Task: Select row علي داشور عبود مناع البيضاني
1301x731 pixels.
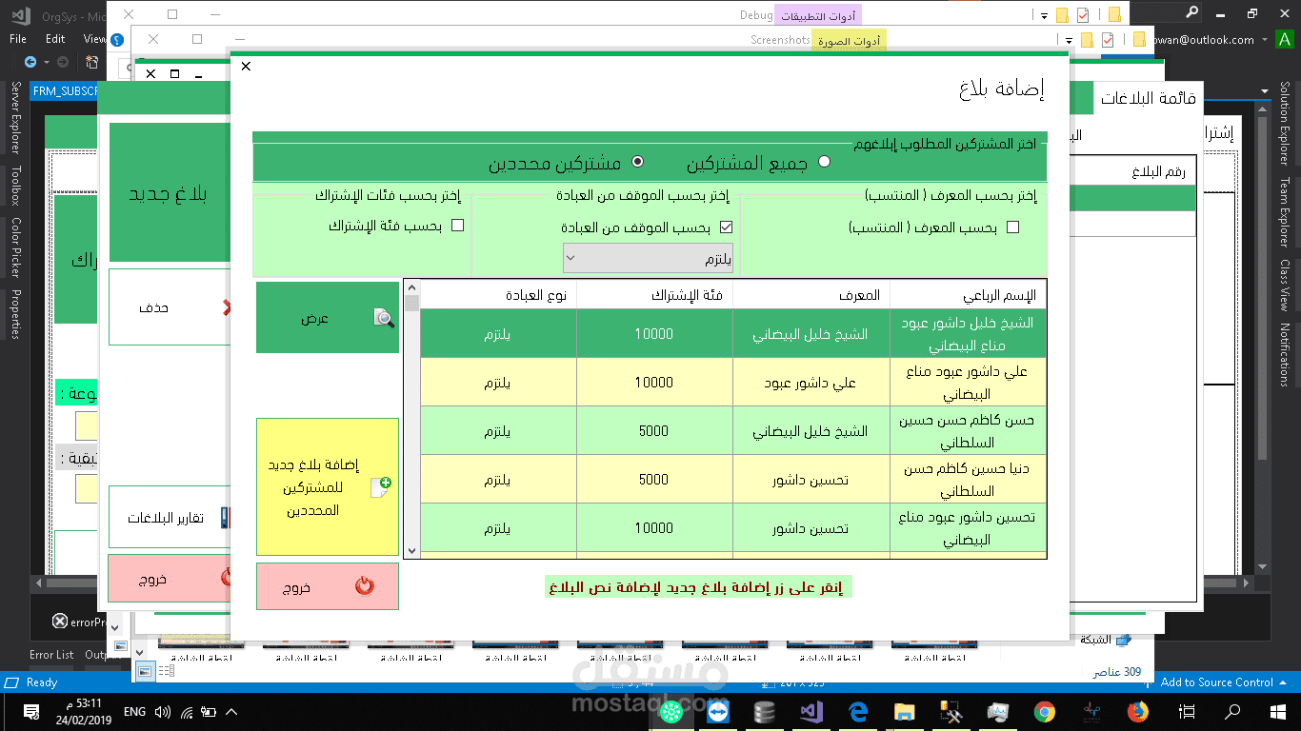Action: pyautogui.click(x=733, y=383)
